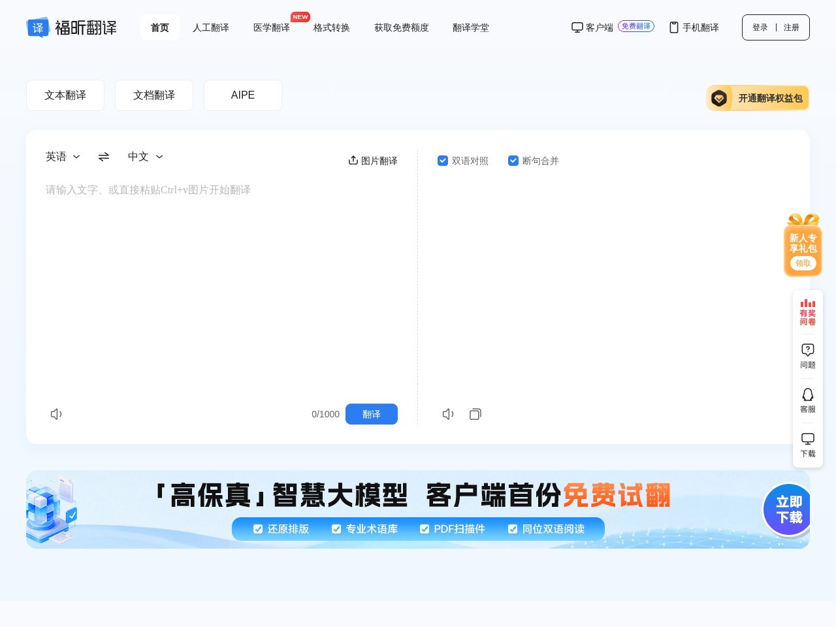Click the 0/1000 character counter
The width and height of the screenshot is (836, 627).
coord(325,414)
